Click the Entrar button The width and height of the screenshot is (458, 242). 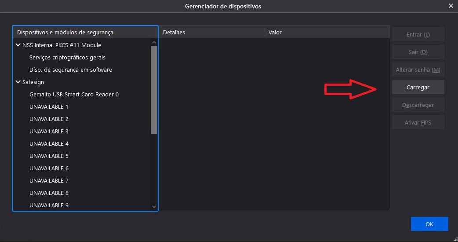click(x=418, y=34)
